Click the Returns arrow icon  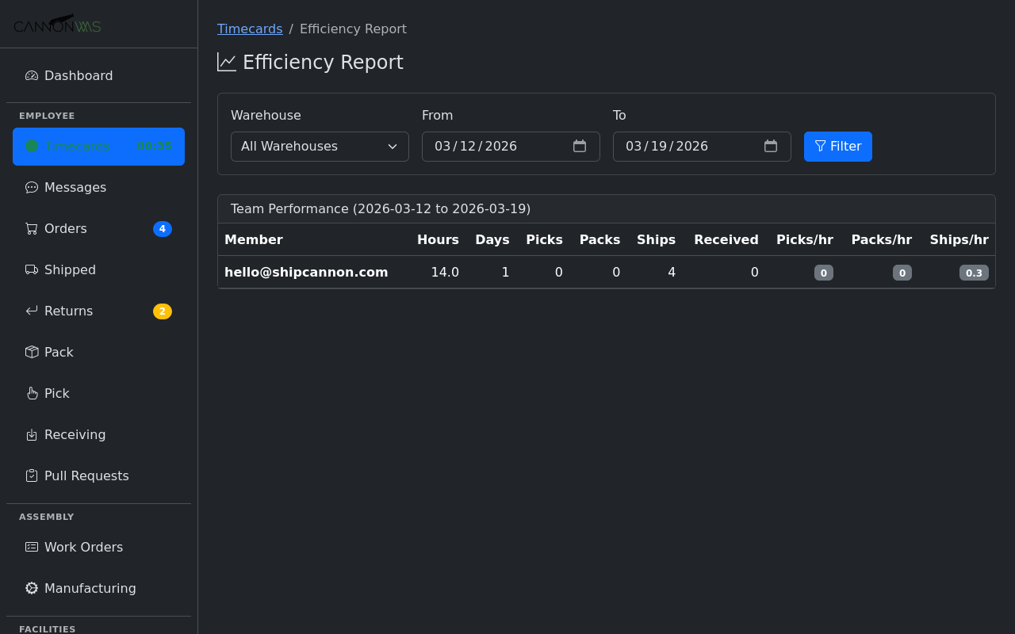(x=31, y=311)
